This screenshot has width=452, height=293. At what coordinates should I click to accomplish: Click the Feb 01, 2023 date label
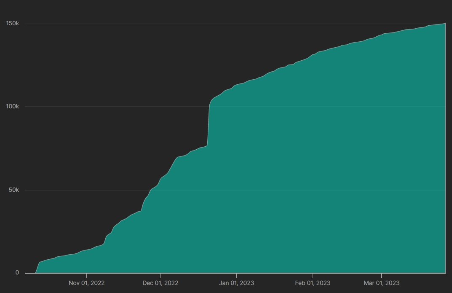(313, 283)
